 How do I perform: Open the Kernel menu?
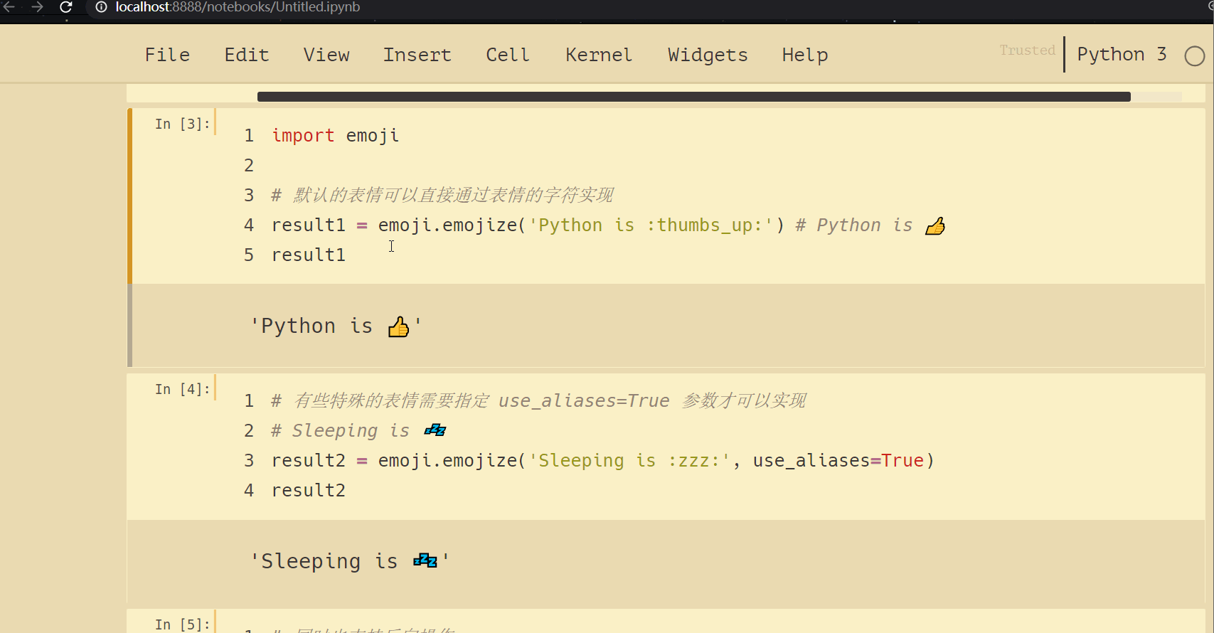click(599, 55)
